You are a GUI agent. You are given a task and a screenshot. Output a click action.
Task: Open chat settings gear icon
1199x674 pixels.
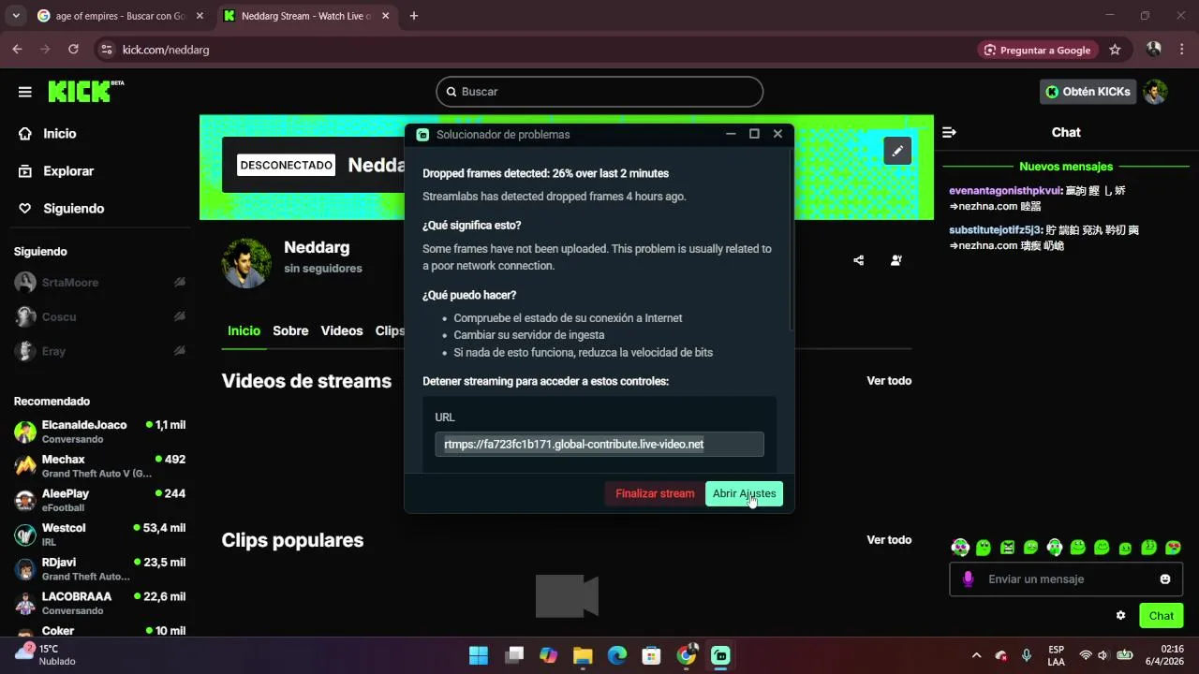pyautogui.click(x=1120, y=615)
